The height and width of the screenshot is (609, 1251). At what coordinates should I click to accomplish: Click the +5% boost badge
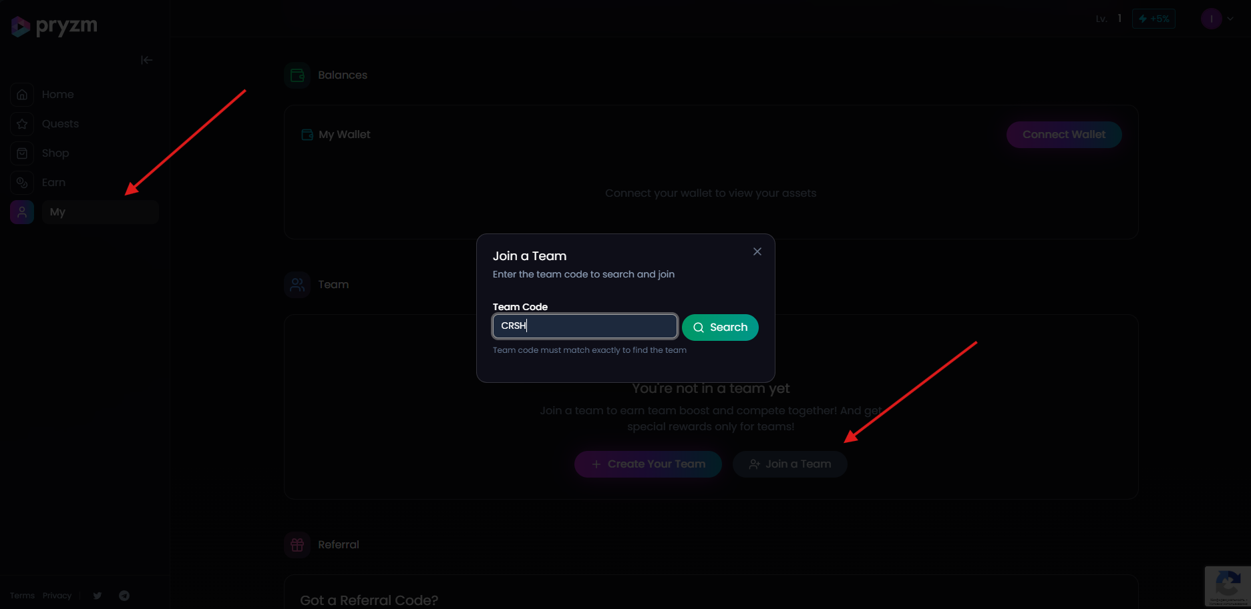(1153, 19)
